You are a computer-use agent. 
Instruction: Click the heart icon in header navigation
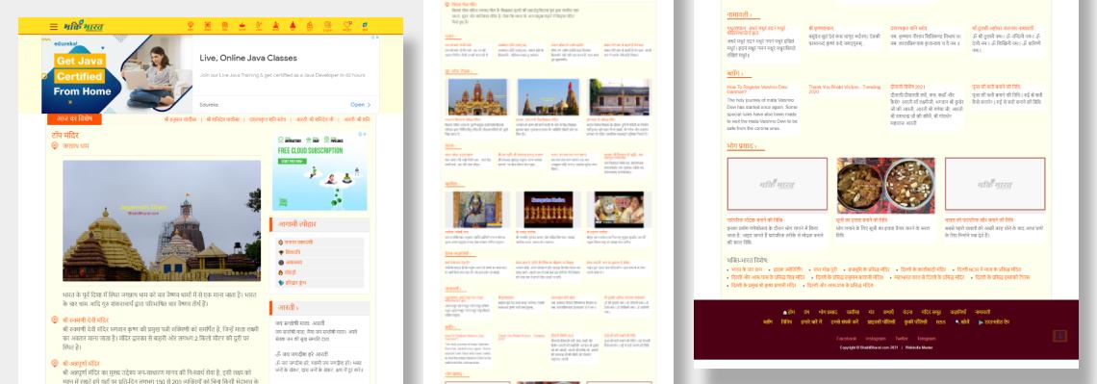click(347, 27)
